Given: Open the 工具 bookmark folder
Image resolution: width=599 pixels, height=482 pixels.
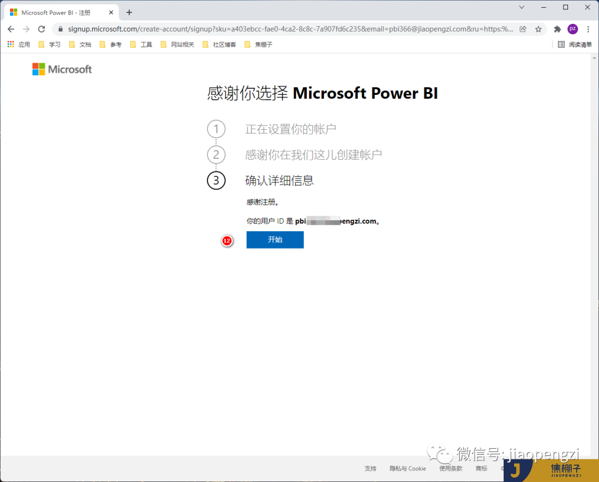Looking at the screenshot, I should click(141, 45).
